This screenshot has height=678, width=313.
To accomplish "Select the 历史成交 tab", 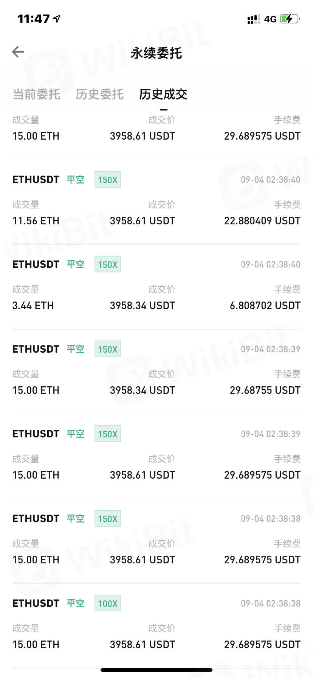I will tap(163, 94).
